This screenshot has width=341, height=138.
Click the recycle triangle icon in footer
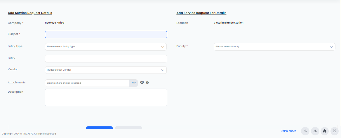305,131
